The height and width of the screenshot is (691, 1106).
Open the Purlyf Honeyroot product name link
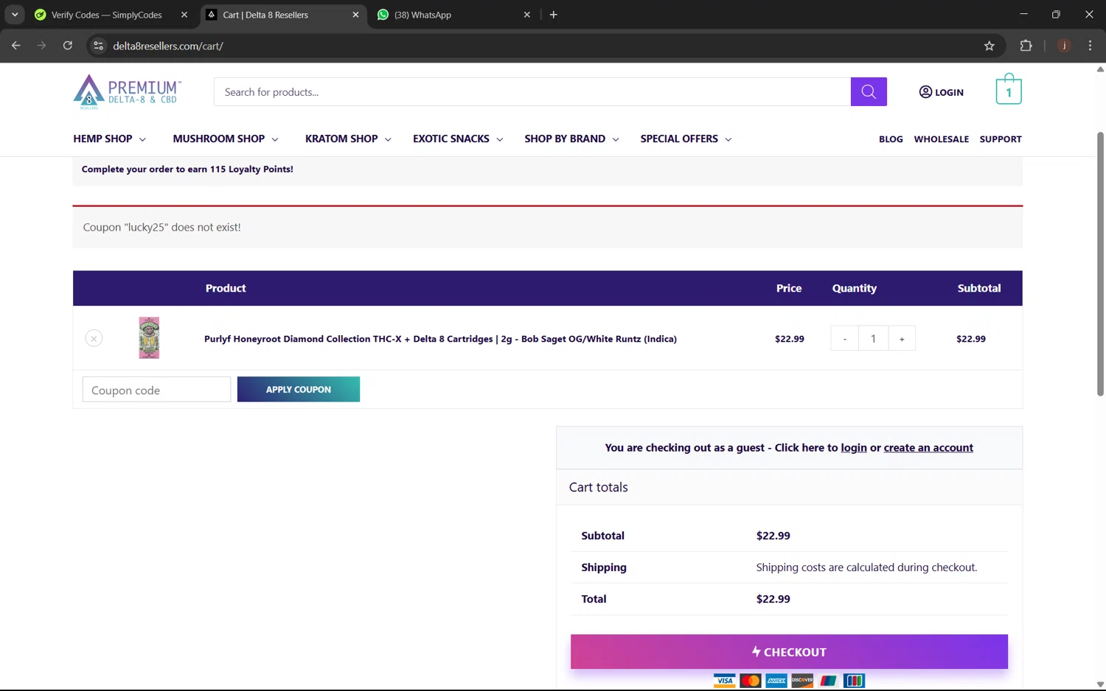pos(440,339)
